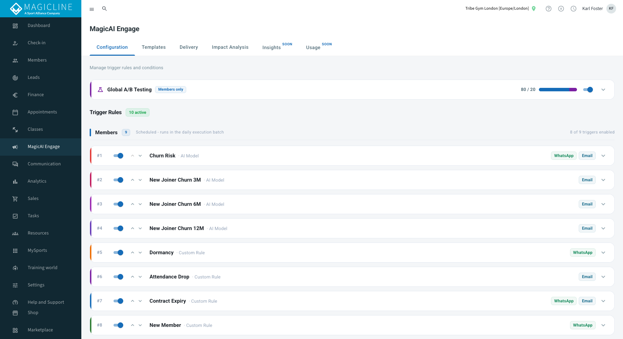Toggle Contract Expiry rule switch
The image size is (623, 339).
[x=118, y=301]
